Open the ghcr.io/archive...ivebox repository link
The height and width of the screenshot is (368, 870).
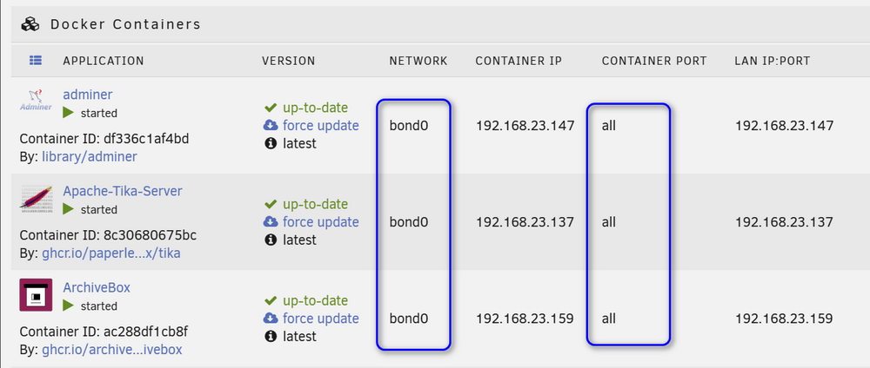tap(112, 350)
